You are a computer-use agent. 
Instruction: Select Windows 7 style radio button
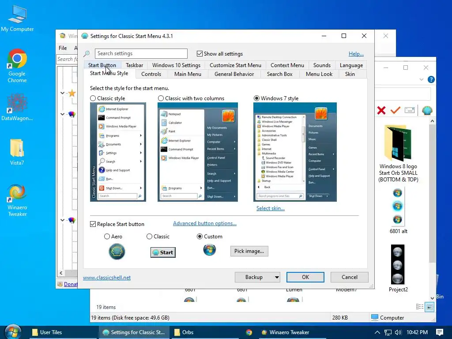pyautogui.click(x=256, y=98)
